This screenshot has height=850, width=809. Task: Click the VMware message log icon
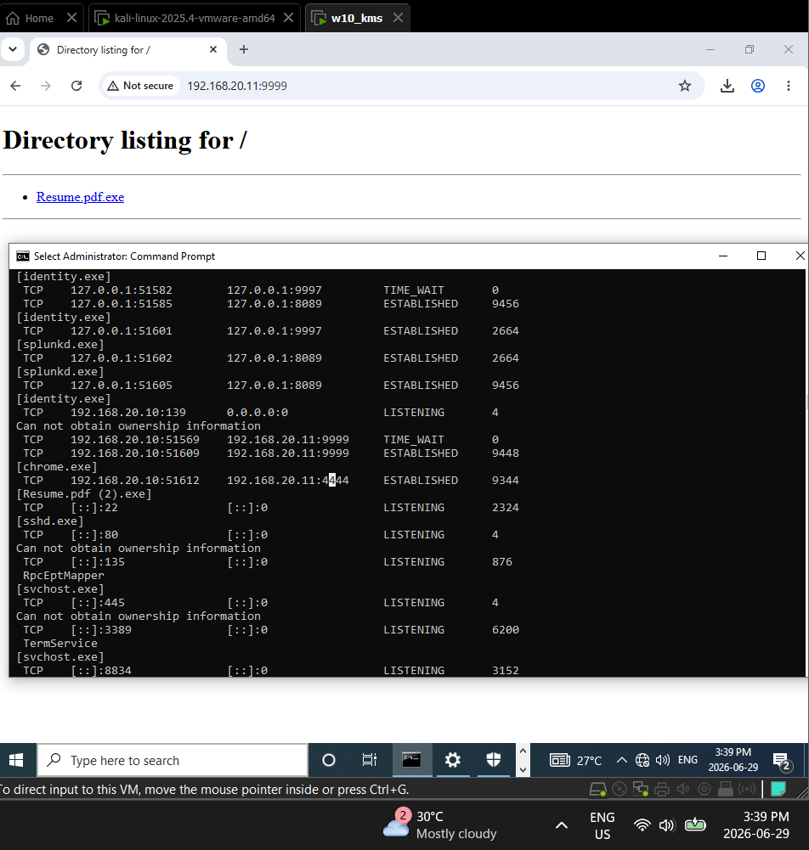click(778, 790)
